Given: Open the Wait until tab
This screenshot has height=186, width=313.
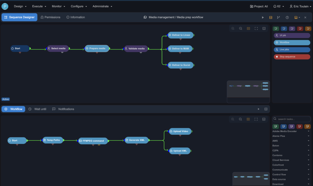Looking at the screenshot, I should point(37,109).
